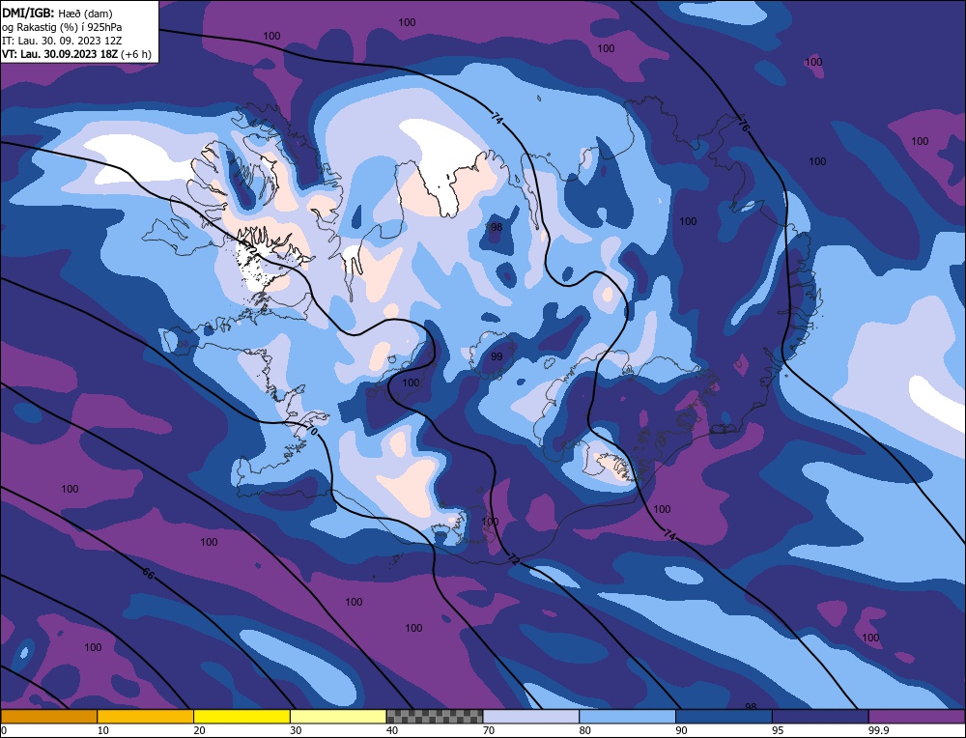
Task: Click the 'VT: Lau. 30.09.2023 18Z' valid time
Action: point(59,54)
